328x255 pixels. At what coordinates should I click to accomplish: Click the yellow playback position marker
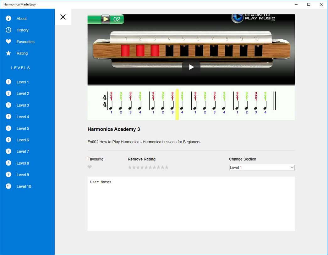(177, 104)
